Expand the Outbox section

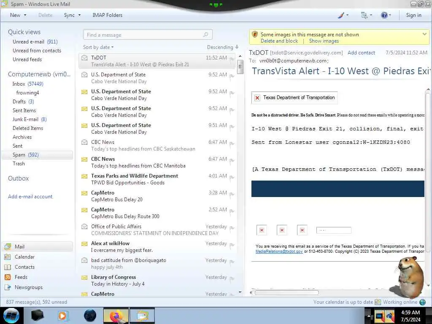click(x=19, y=178)
